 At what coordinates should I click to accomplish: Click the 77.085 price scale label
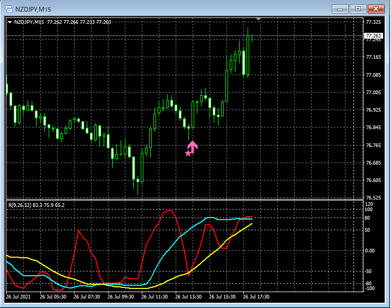click(374, 75)
